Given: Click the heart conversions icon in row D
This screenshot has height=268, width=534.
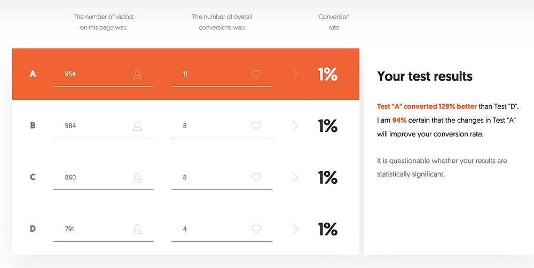Looking at the screenshot, I should (x=256, y=229).
